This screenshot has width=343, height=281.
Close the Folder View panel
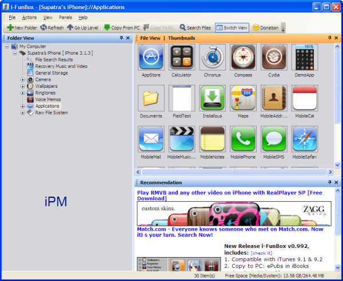pyautogui.click(x=128, y=38)
